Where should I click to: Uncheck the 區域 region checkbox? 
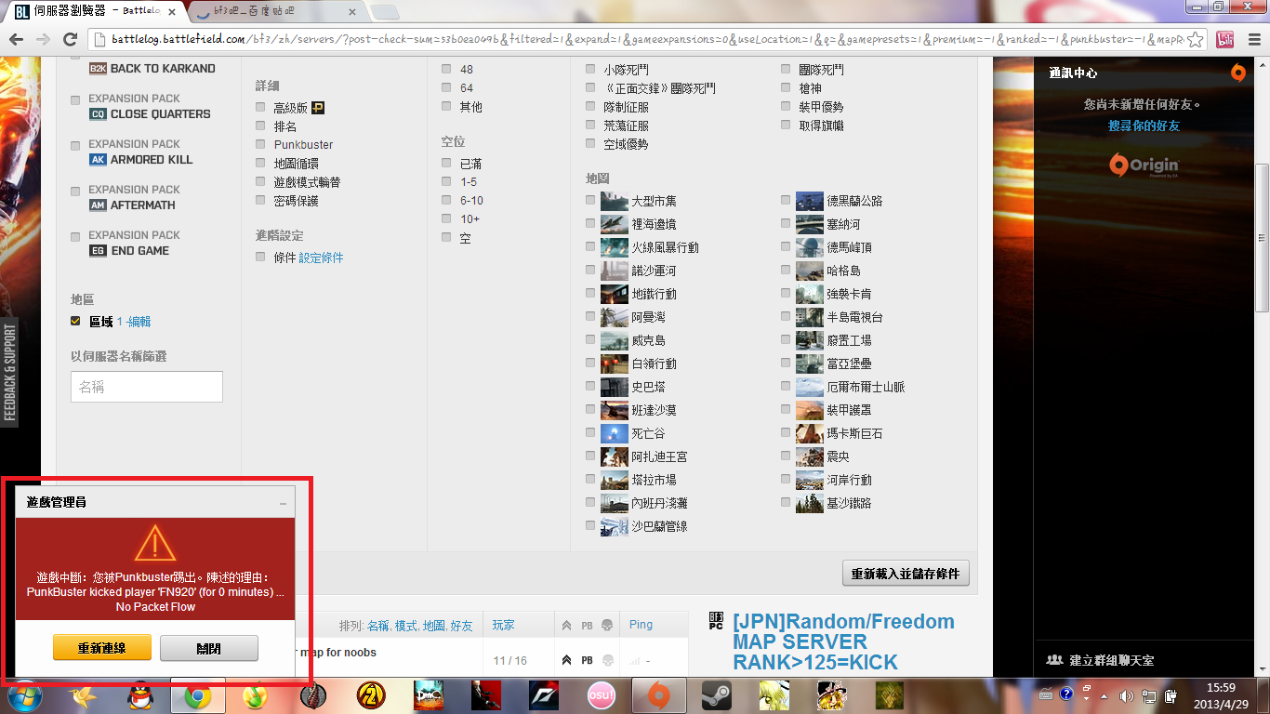coord(75,321)
